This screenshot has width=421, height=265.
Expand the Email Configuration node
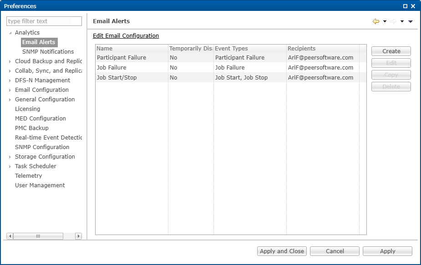(x=10, y=90)
